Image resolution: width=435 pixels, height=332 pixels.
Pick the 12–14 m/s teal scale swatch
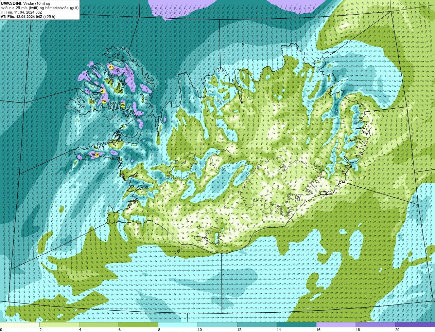click(x=257, y=325)
